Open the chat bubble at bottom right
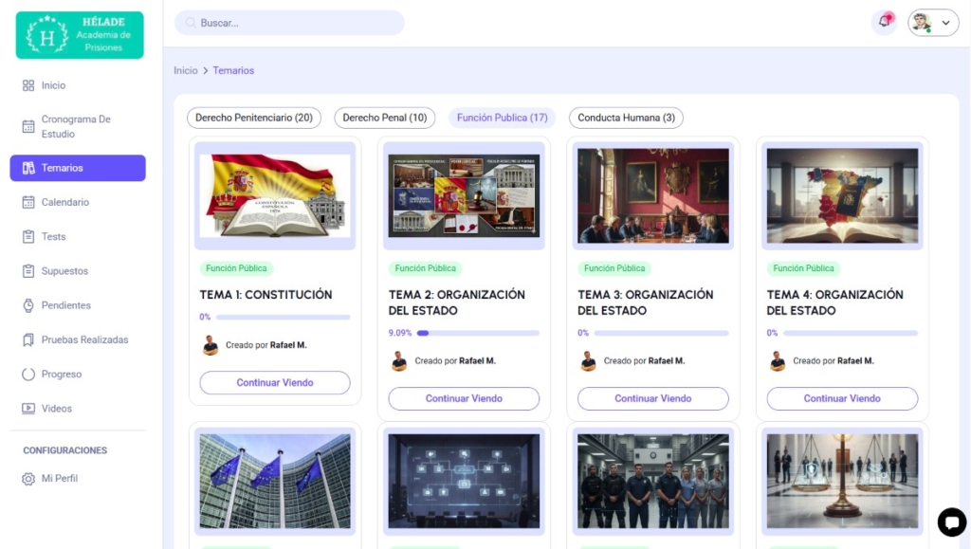Screen dimensions: 971x549 tap(952, 522)
